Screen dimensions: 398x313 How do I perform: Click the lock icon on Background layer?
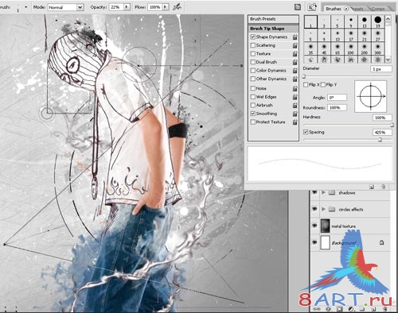click(381, 242)
